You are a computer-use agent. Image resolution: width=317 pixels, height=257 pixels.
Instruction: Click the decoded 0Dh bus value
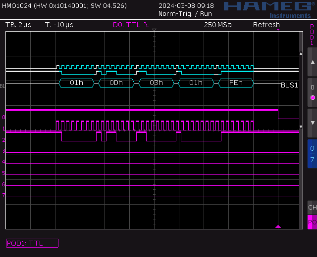point(116,83)
